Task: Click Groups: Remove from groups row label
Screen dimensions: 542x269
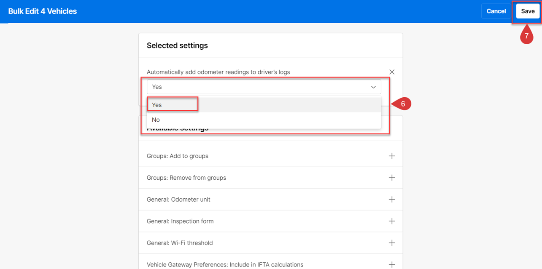Action: [186, 178]
